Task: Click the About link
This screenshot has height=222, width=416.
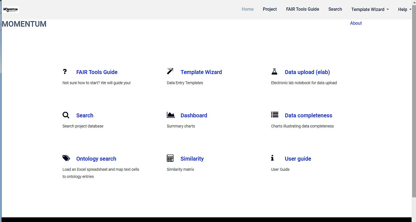Action: coord(356,23)
